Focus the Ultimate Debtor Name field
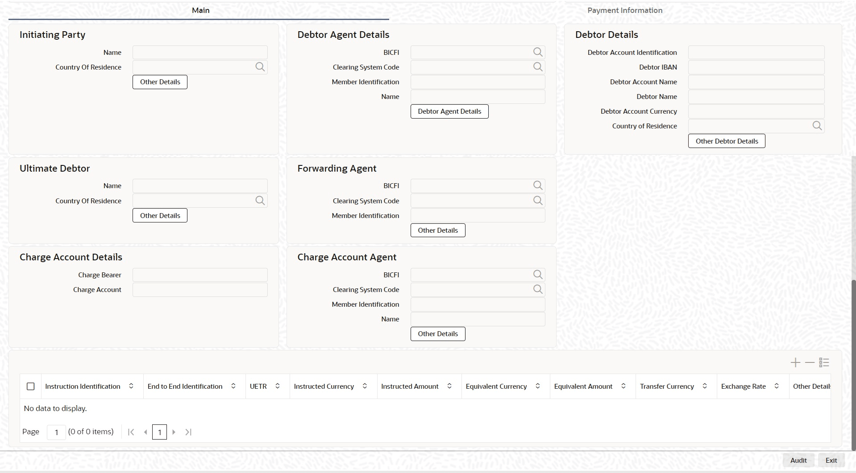This screenshot has height=473, width=856. click(x=200, y=185)
